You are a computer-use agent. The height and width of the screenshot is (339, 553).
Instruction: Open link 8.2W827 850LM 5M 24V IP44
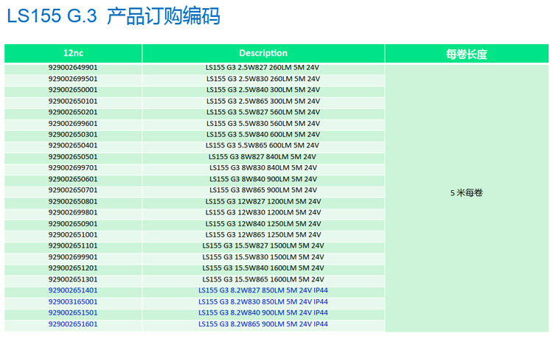pos(263,290)
